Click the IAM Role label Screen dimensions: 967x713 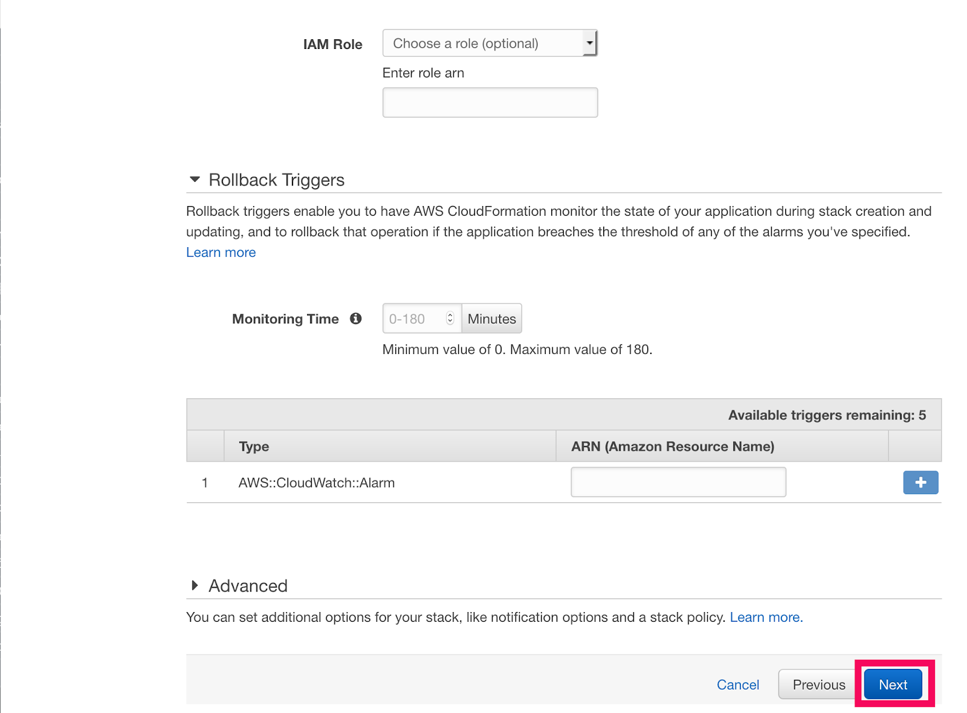[332, 44]
